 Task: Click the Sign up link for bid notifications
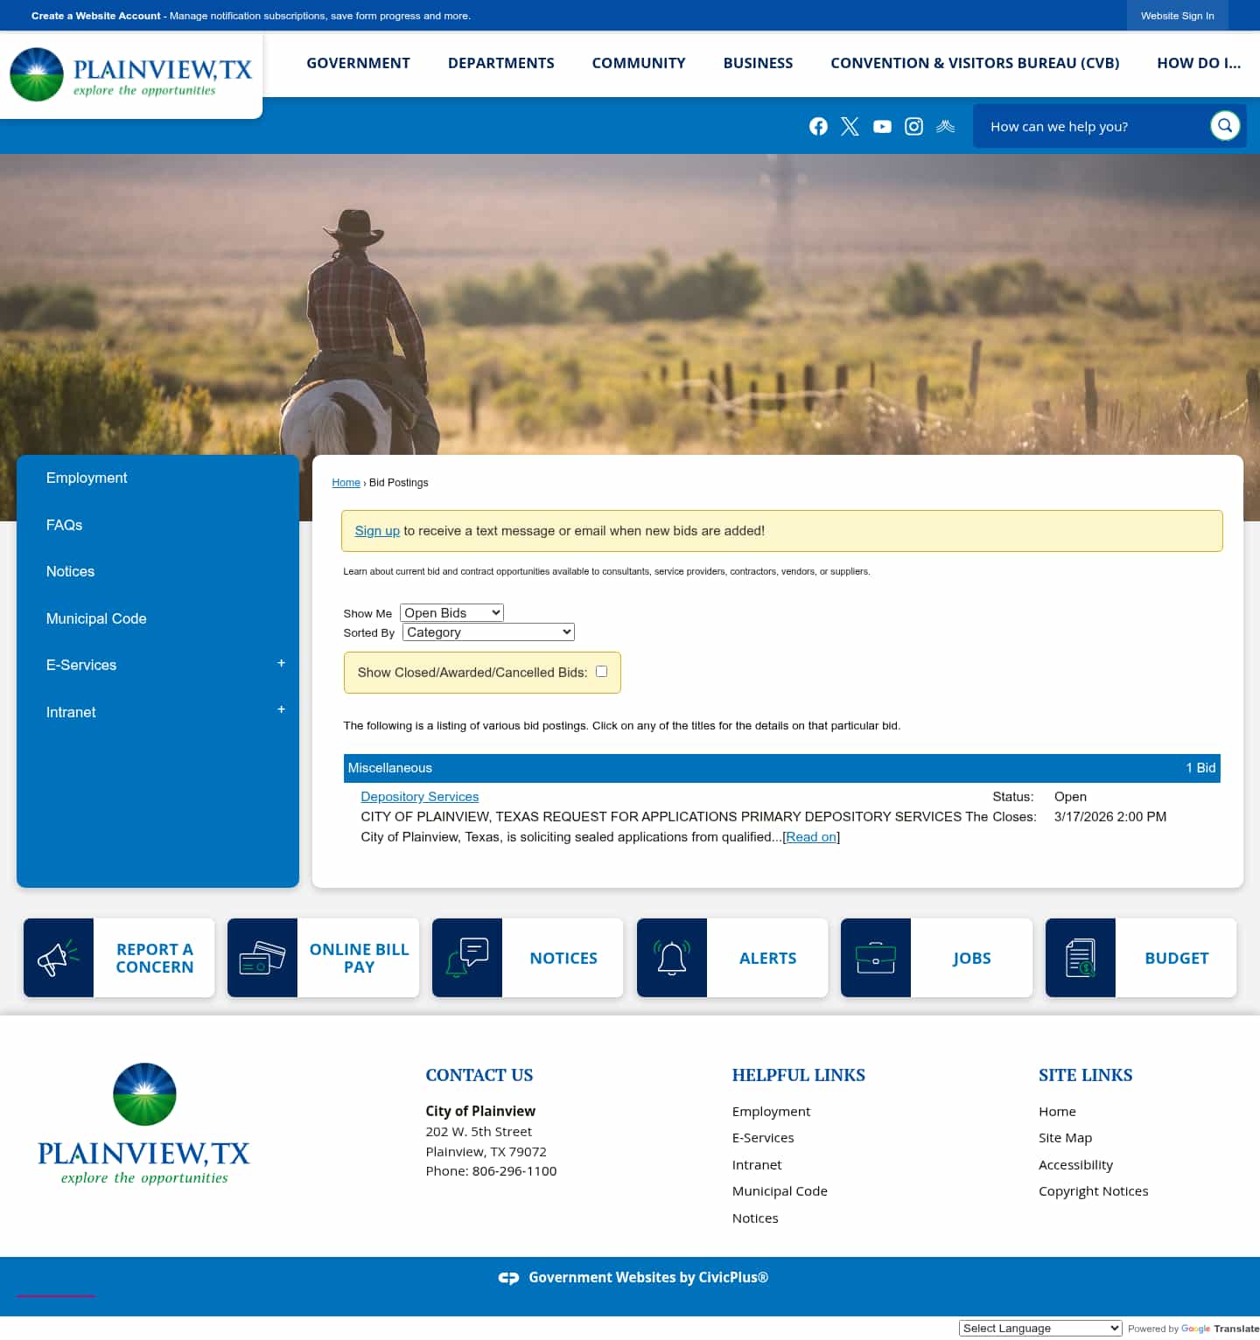pyautogui.click(x=376, y=530)
